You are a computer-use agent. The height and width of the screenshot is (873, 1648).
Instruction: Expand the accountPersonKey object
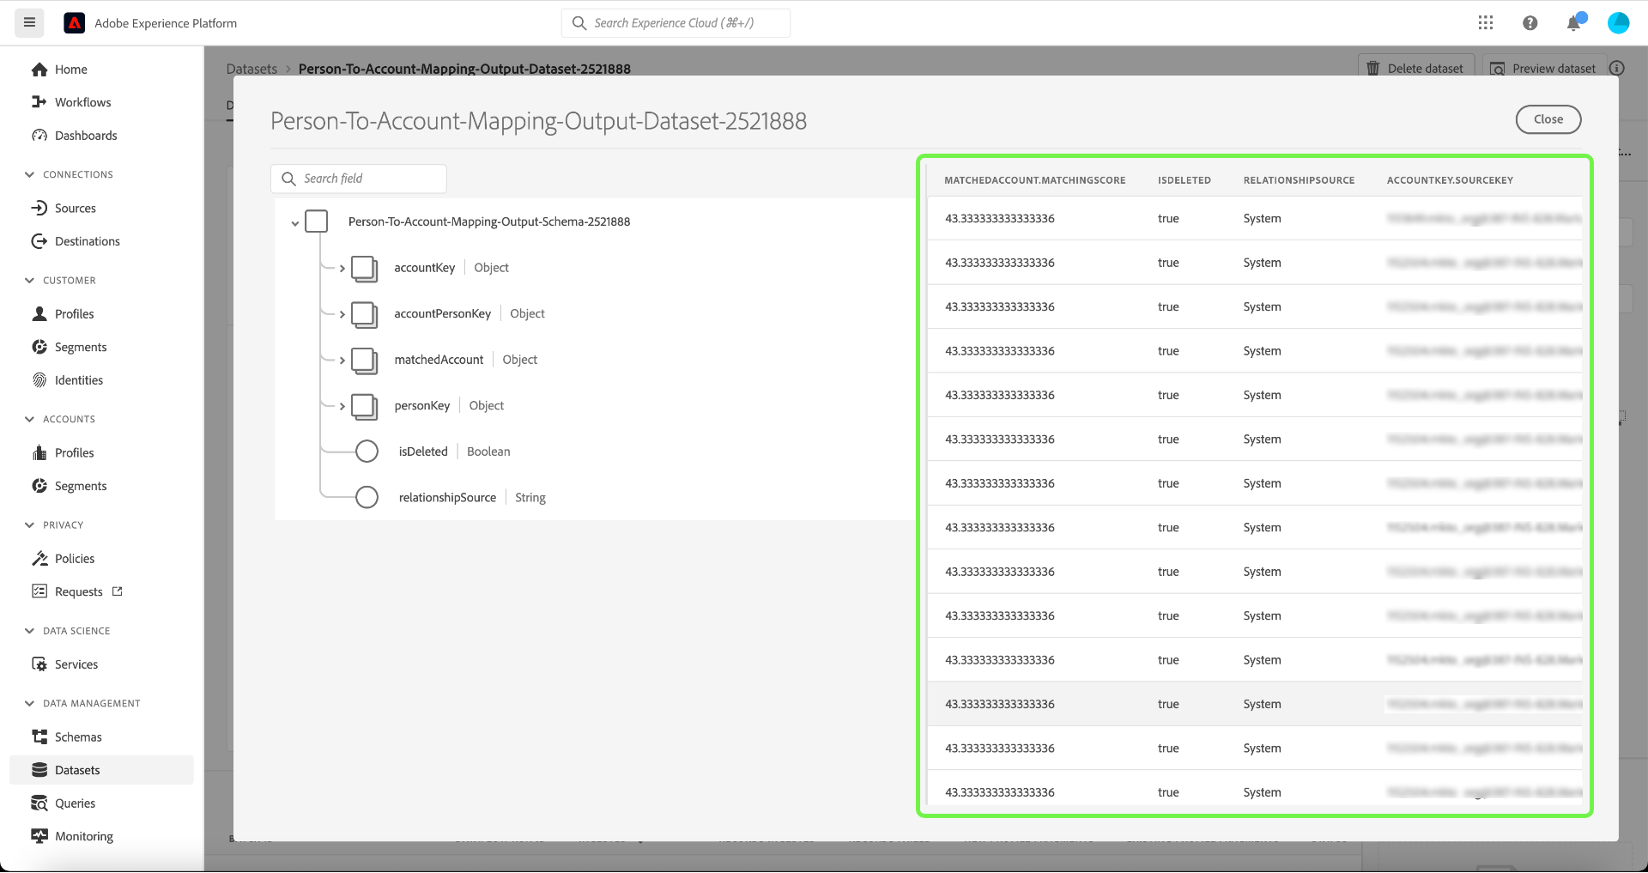point(342,315)
